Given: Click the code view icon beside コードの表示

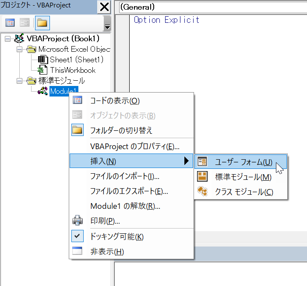Looking at the screenshot, I should tap(78, 100).
